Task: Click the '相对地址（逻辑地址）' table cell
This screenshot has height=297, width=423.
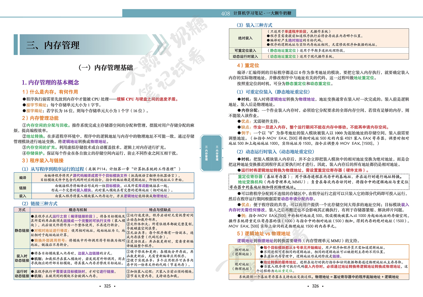Action: point(242,252)
